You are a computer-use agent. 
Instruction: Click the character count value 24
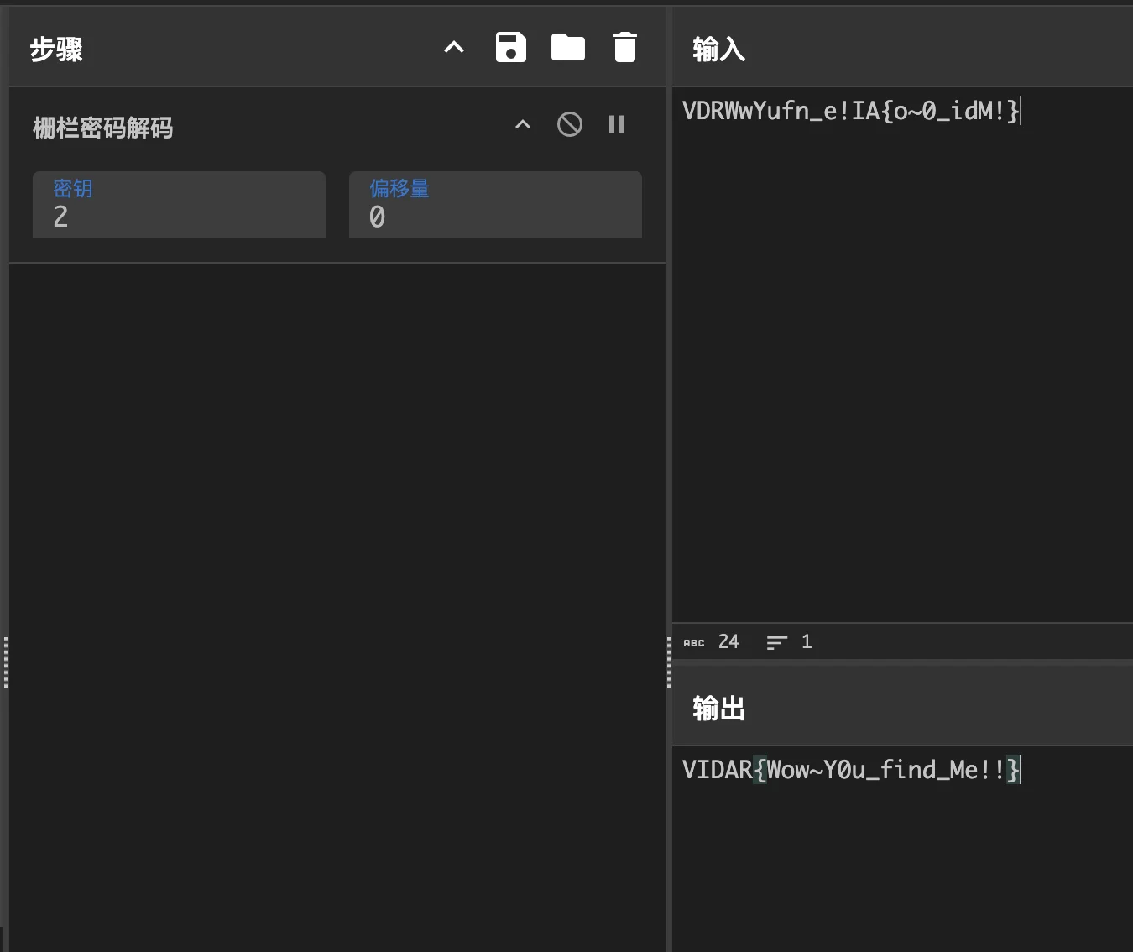pos(728,642)
